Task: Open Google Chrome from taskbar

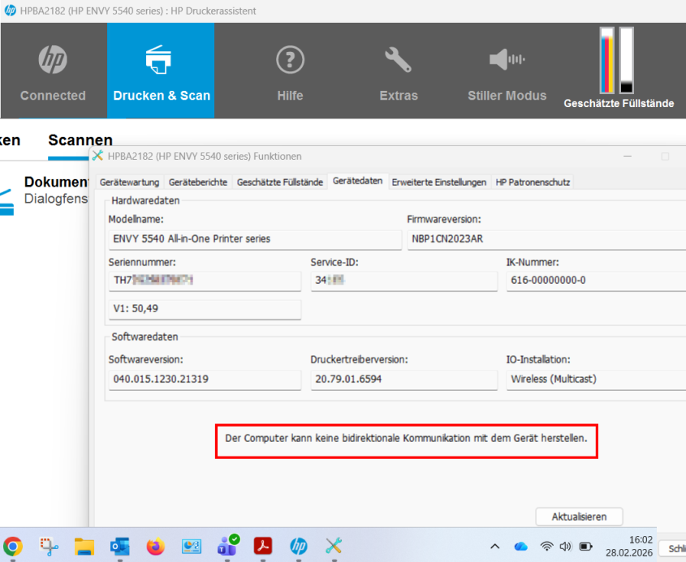Action: (13, 547)
